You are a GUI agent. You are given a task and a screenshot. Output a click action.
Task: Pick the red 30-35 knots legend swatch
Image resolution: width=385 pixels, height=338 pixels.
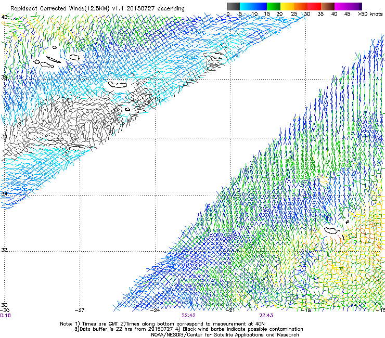pos(314,6)
